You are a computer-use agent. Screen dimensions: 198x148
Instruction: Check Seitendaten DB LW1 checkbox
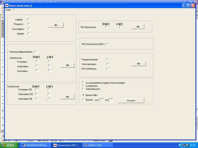click(x=49, y=94)
